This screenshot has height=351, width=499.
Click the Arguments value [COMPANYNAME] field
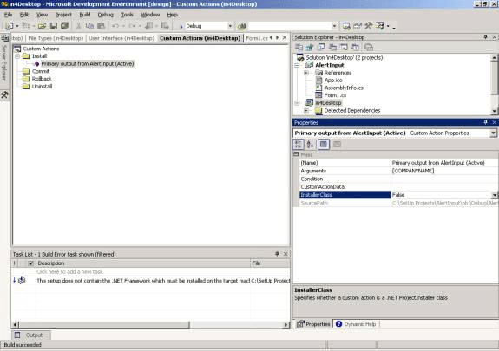coord(444,171)
